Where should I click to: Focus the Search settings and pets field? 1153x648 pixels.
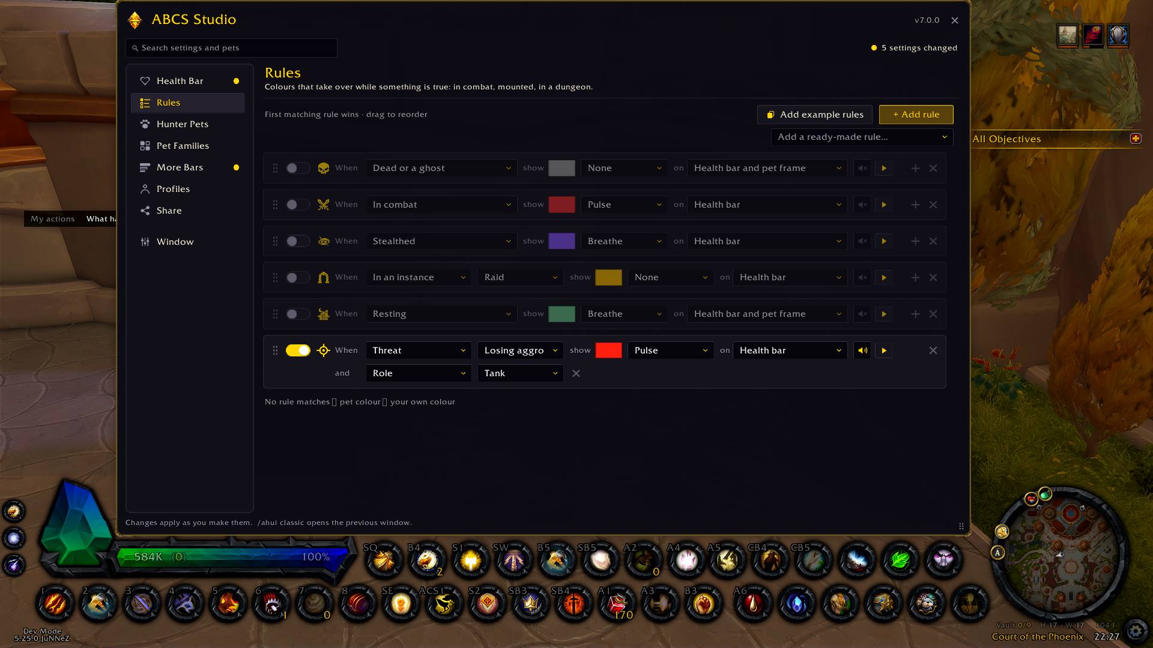(231, 48)
